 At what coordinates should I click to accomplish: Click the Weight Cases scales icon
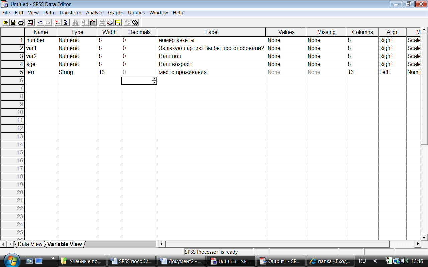[x=110, y=23]
